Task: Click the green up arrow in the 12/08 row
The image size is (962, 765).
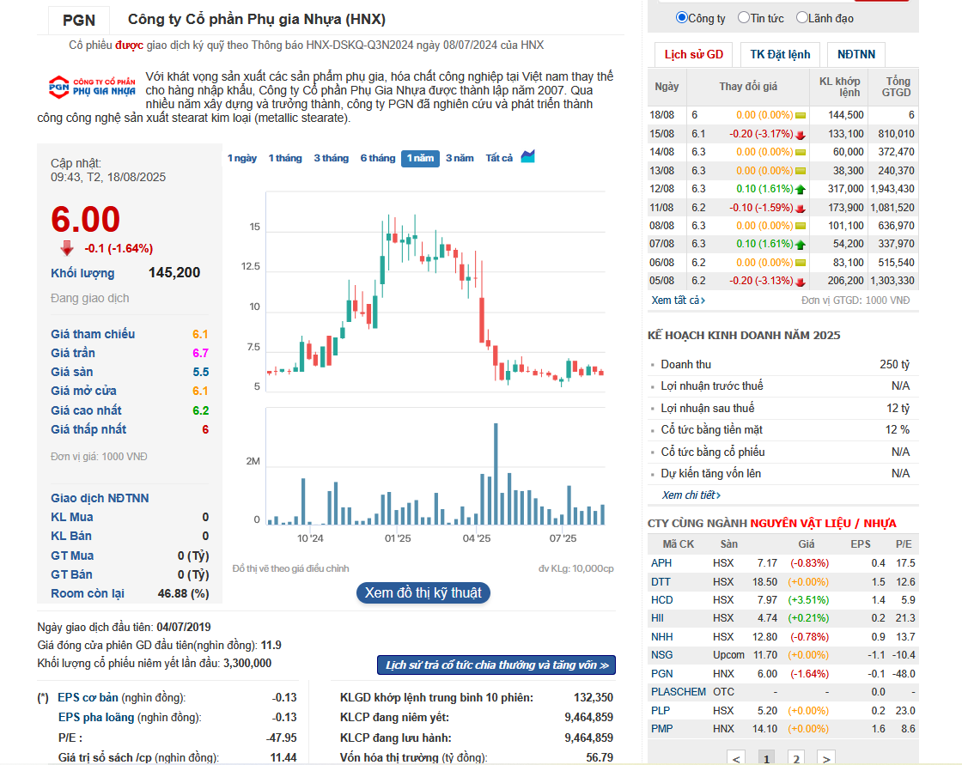Action: pos(800,189)
